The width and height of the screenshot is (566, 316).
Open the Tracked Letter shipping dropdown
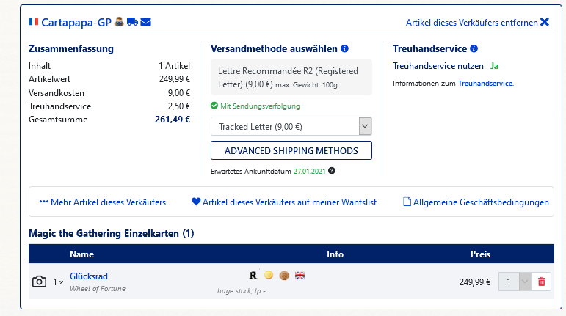coord(291,126)
